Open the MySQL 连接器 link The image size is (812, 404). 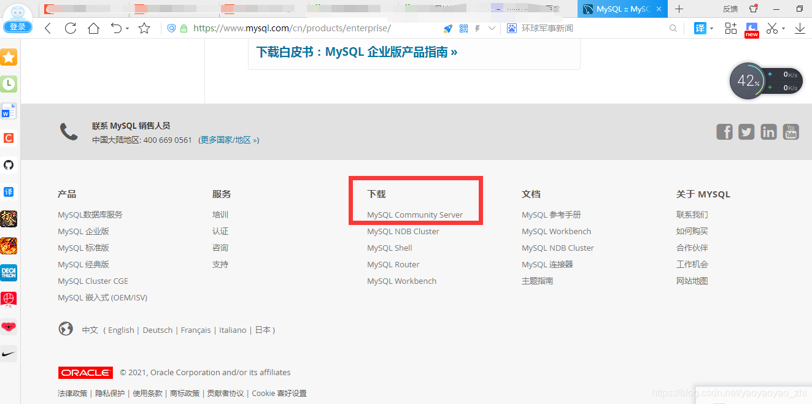click(x=547, y=264)
